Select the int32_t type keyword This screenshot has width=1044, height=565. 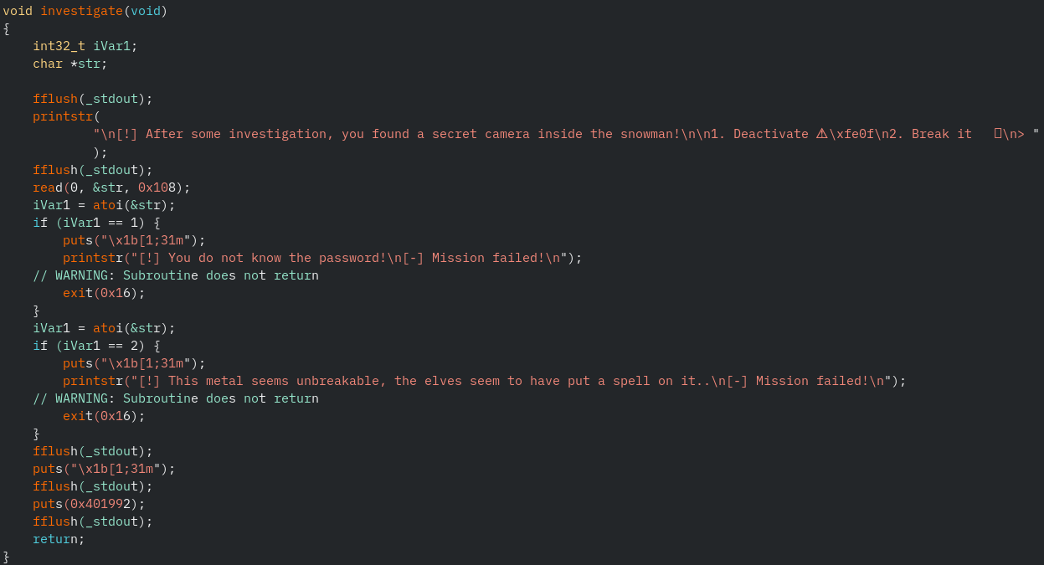point(59,46)
